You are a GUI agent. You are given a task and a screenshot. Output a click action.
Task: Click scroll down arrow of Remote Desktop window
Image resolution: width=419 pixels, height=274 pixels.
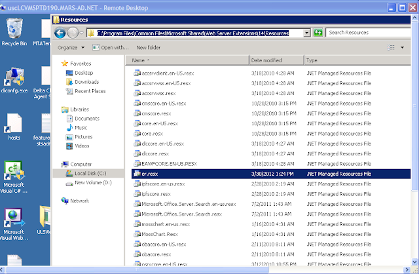(414, 262)
